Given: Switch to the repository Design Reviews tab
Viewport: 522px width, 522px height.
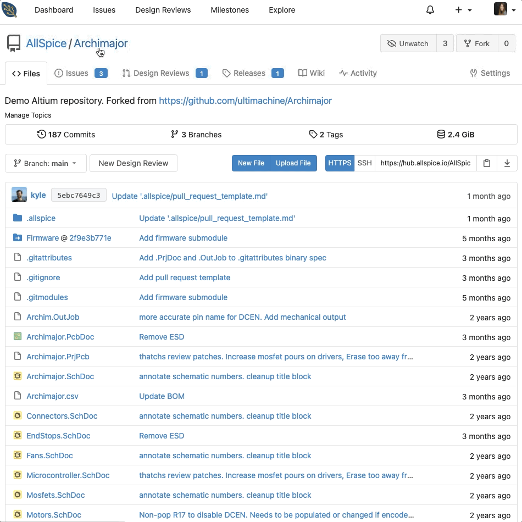Looking at the screenshot, I should click(165, 73).
